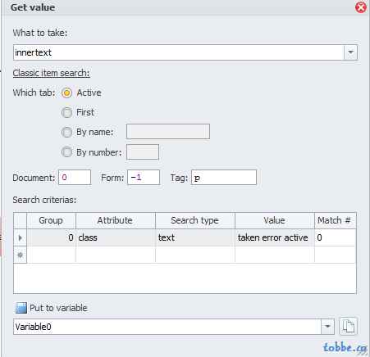
Task: Click the taken error active value cell
Action: 275,237
